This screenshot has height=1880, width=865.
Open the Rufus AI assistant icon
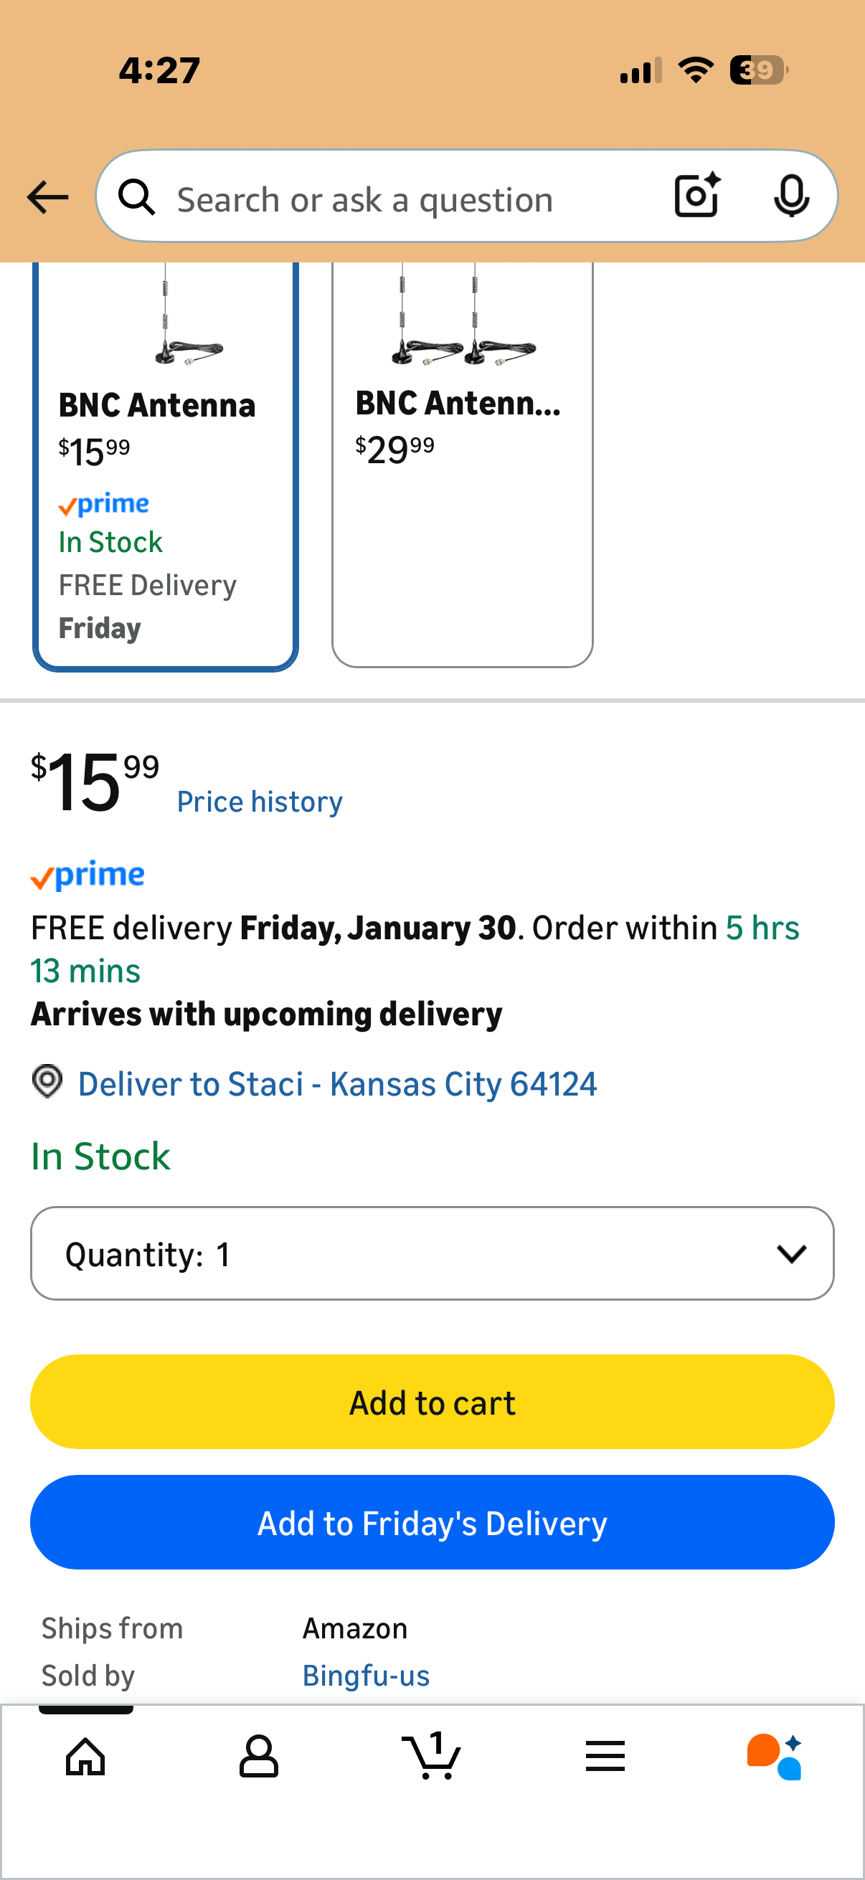pos(775,1755)
